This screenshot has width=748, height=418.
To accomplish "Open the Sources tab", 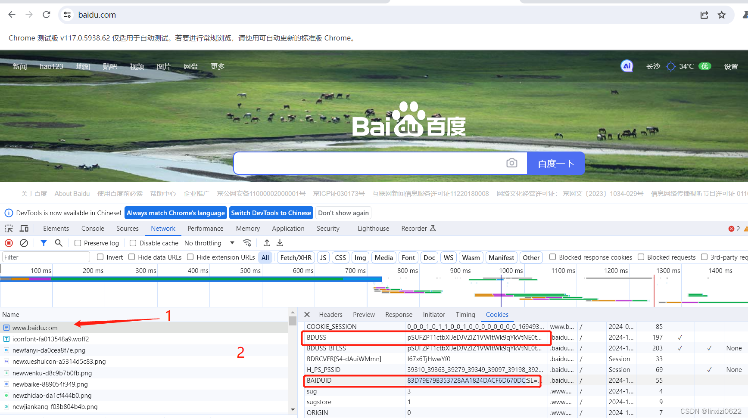I will [x=128, y=229].
